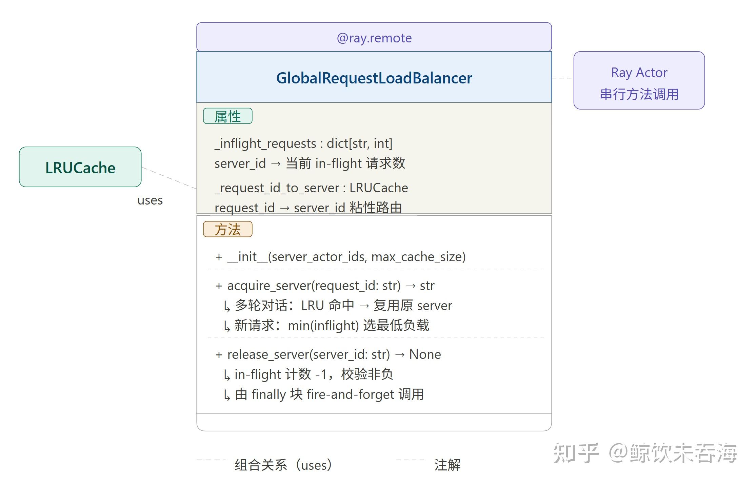Select the _inflight_requests : dict[str, int] attribute
Screen dimensions: 756x484
point(303,143)
